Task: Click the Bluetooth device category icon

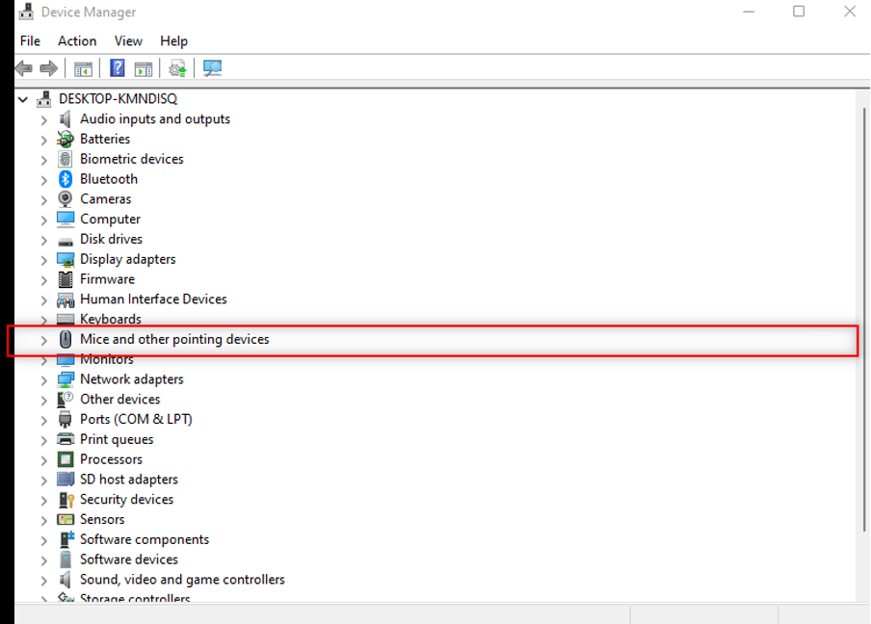Action: 66,179
